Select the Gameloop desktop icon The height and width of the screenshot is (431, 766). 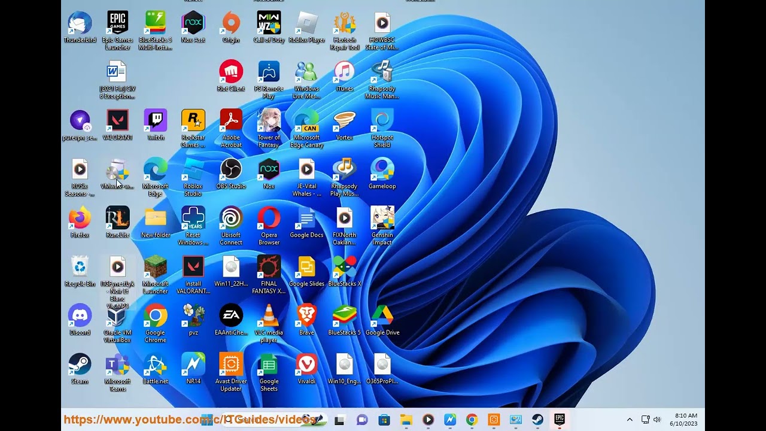pos(382,174)
